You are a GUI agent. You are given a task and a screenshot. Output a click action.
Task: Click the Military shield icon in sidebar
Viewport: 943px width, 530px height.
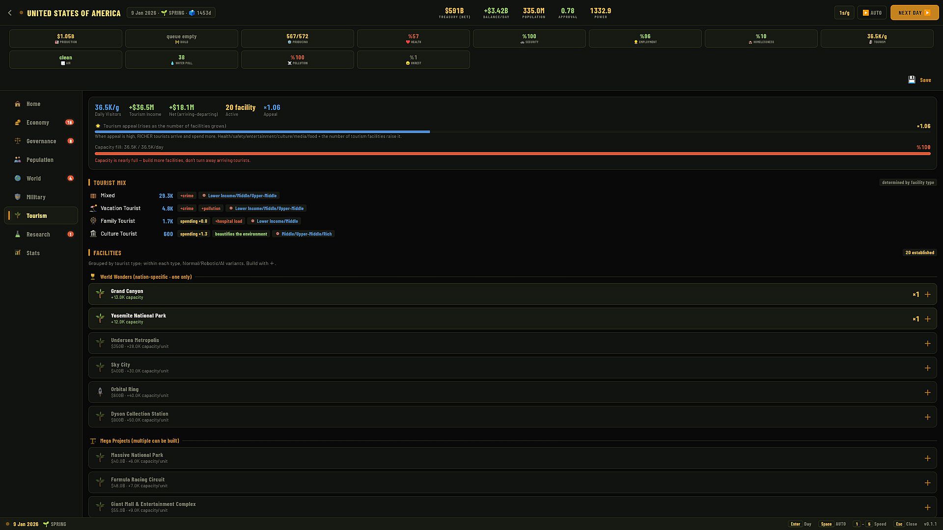(x=18, y=197)
